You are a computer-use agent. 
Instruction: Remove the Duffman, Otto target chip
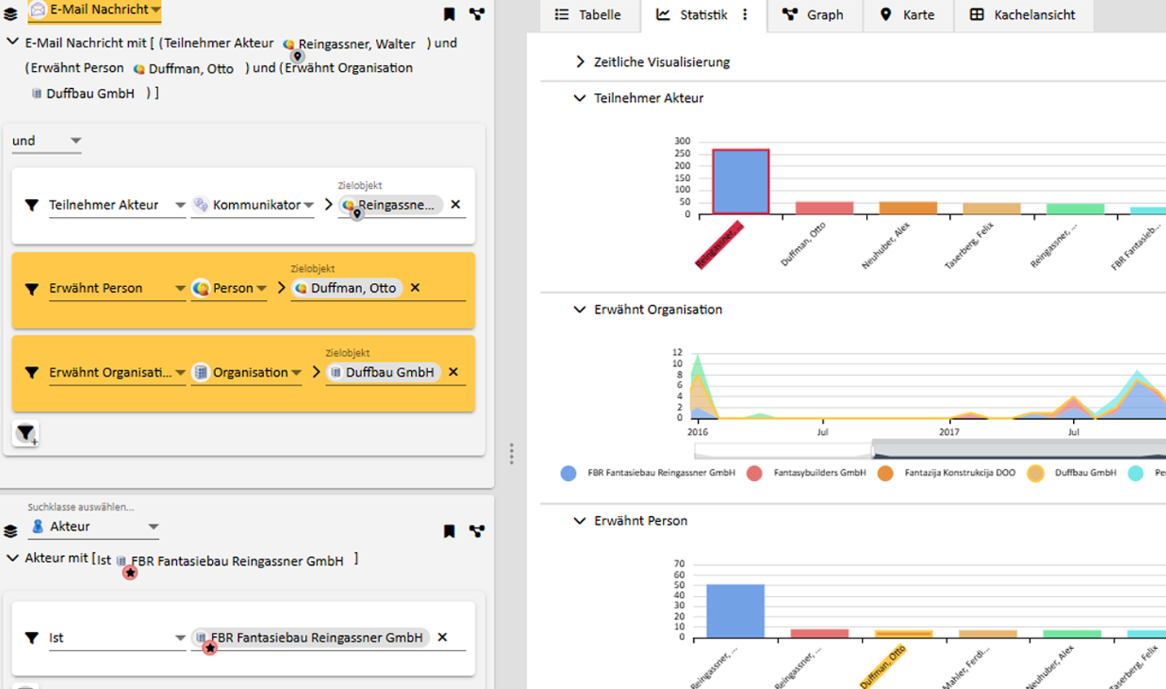[x=415, y=288]
